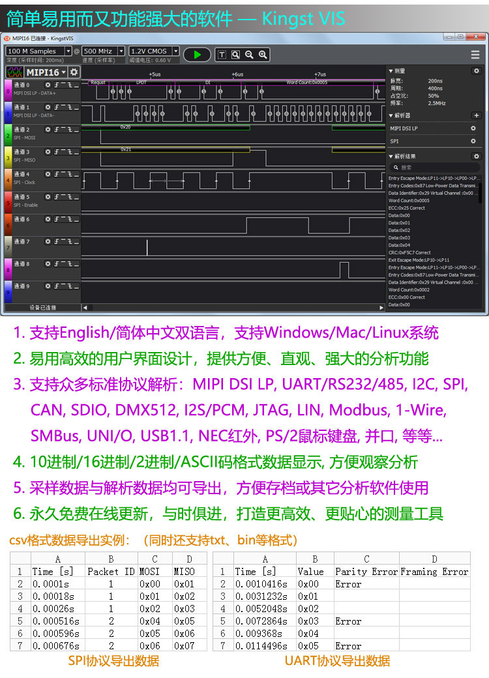Toggle rising-edge trigger on 通道 0

[x=56, y=85]
